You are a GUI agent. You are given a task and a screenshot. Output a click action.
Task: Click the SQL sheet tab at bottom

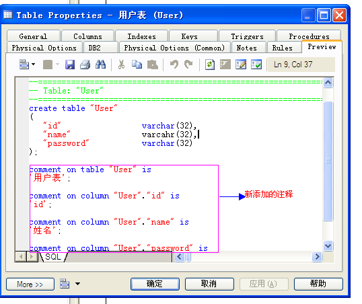[x=53, y=257]
